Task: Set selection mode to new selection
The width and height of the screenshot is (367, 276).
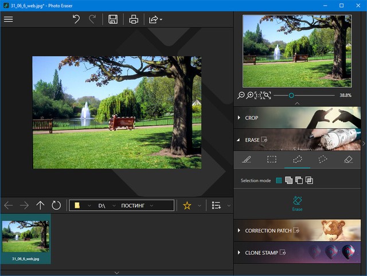Action: [279, 180]
